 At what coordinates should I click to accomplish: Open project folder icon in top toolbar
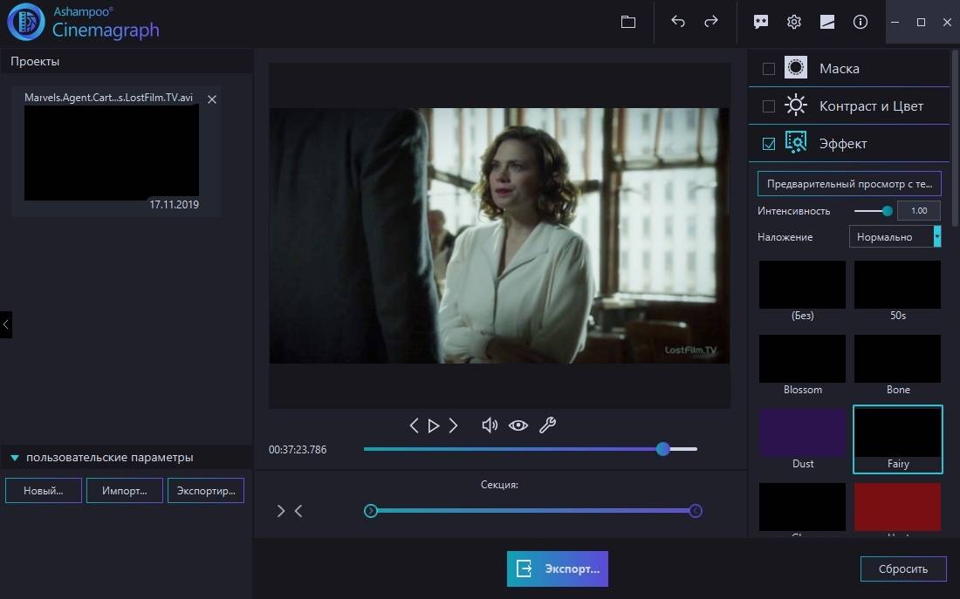coord(628,22)
